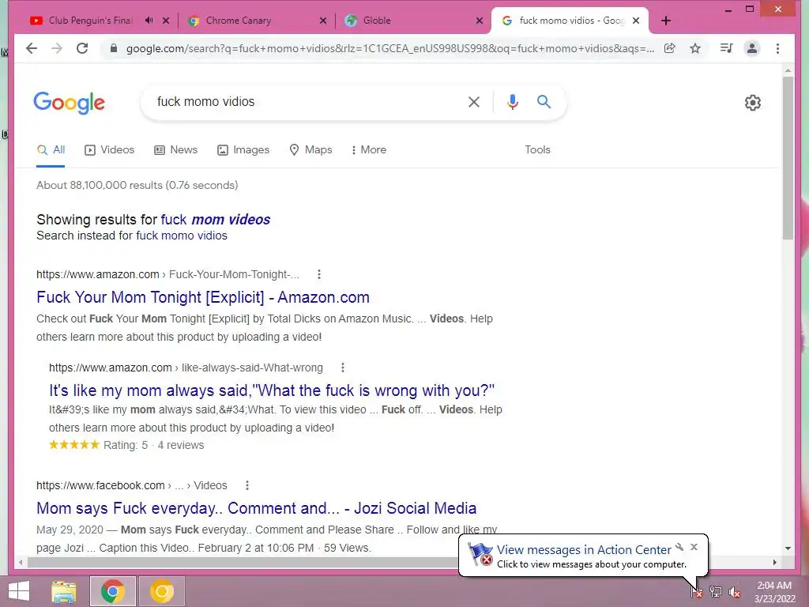Image resolution: width=809 pixels, height=607 pixels.
Task: Click the network tray icon
Action: (x=716, y=591)
